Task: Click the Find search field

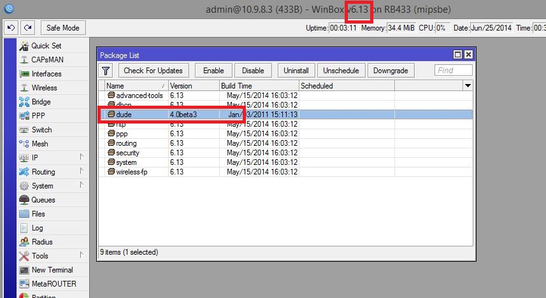Action: point(454,70)
